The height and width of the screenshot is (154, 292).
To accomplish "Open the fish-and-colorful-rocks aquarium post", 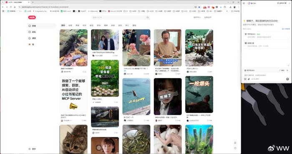I will [73, 48].
